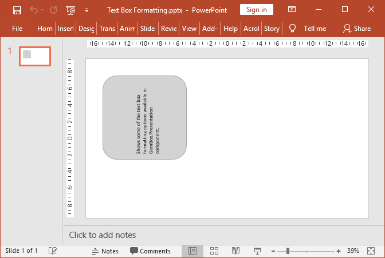Open the zoom level 39% dialog

353,251
